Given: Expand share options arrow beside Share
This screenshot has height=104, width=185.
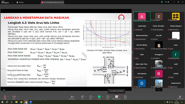Looking at the screenshot, I should [x=103, y=96].
